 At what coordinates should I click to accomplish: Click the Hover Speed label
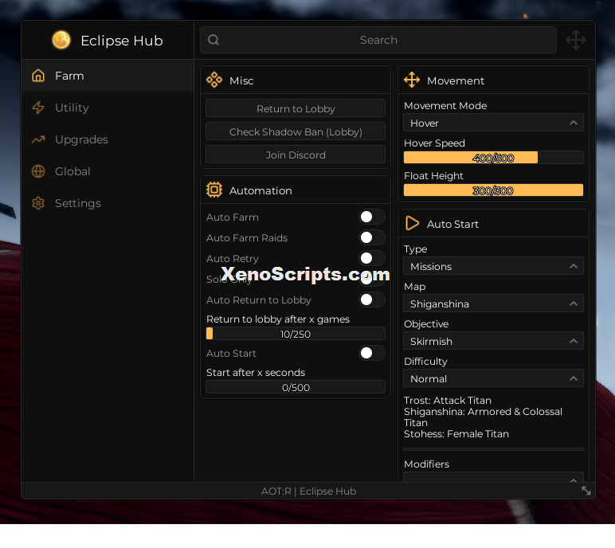tap(434, 143)
